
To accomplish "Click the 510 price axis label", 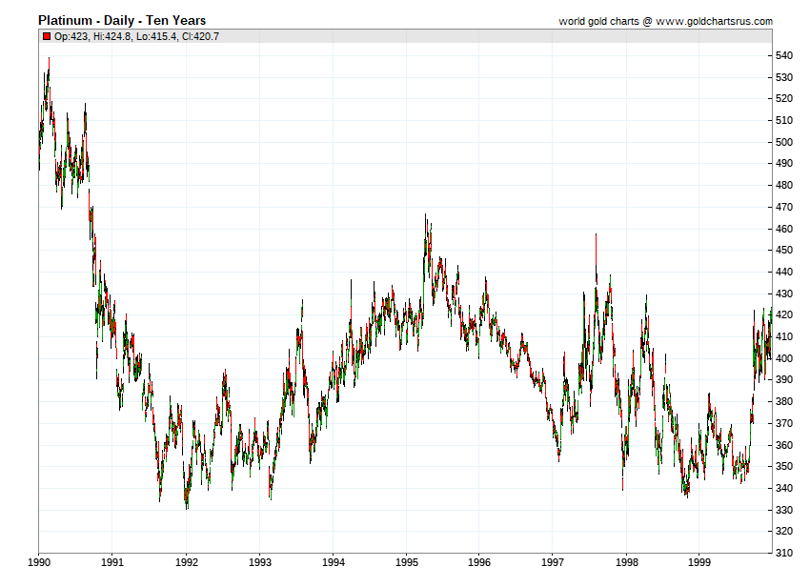I will point(784,120).
